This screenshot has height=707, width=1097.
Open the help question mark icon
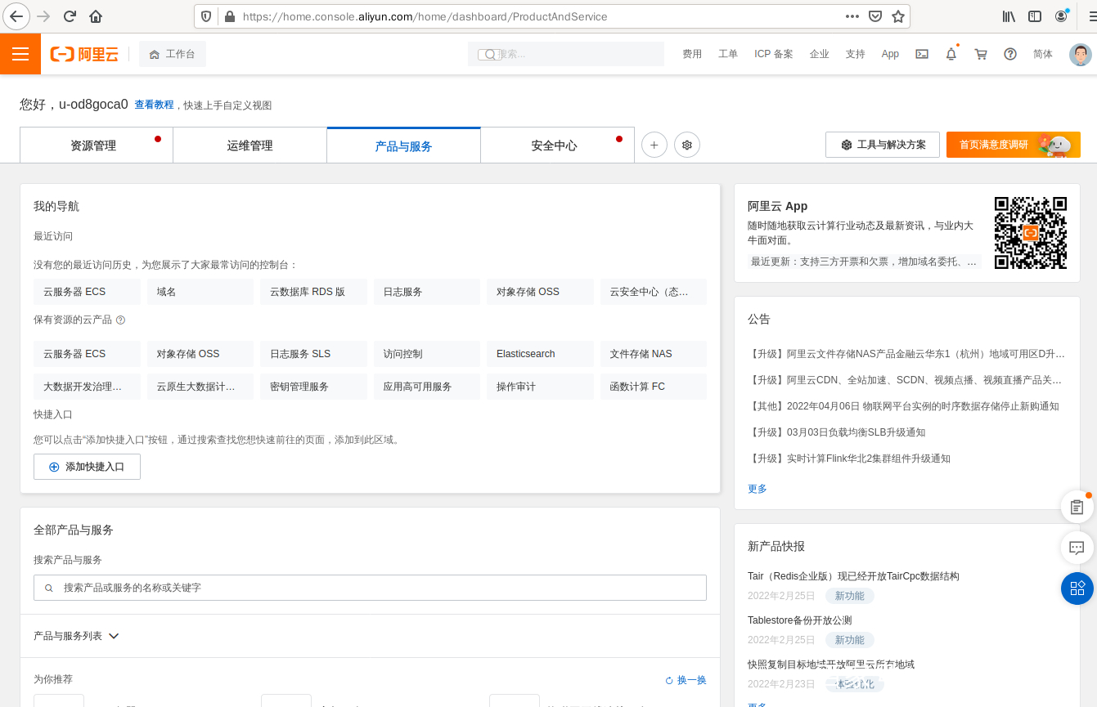(x=1010, y=54)
